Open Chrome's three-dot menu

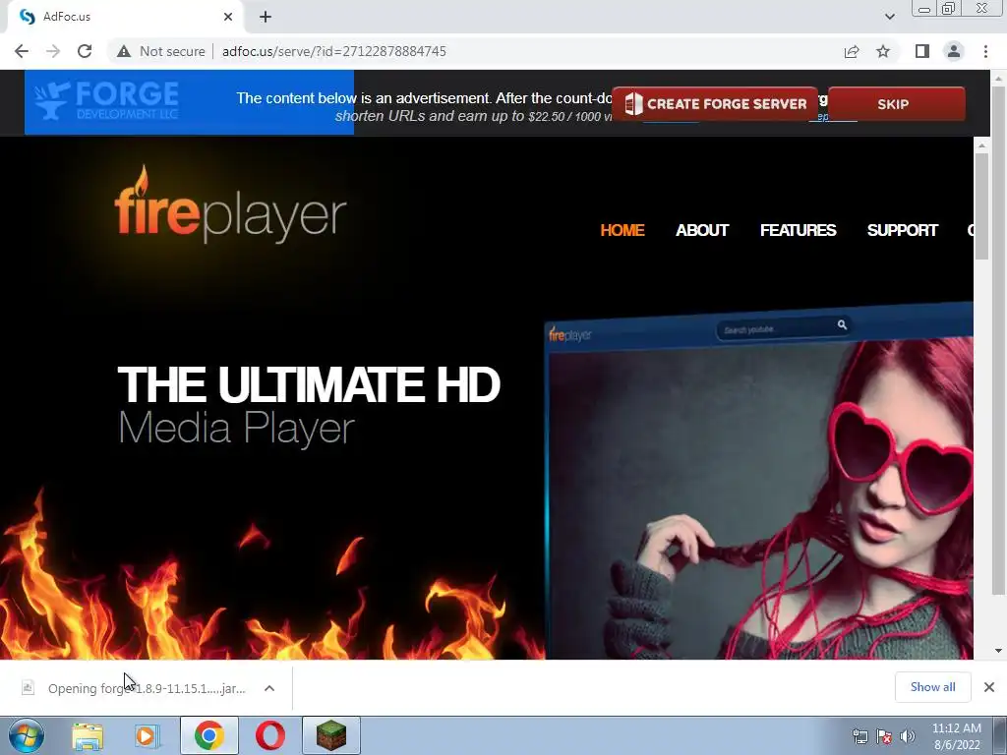(x=985, y=51)
